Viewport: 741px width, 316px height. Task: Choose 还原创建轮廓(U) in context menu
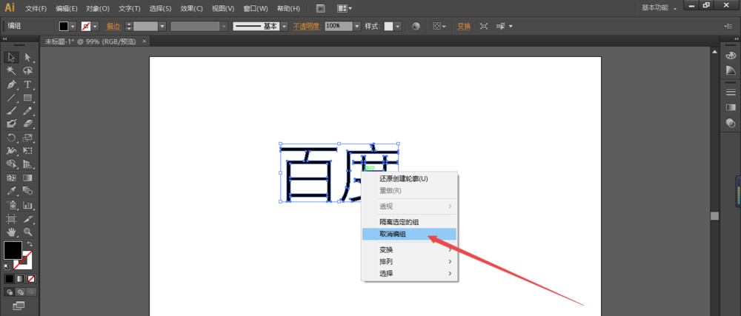point(409,179)
